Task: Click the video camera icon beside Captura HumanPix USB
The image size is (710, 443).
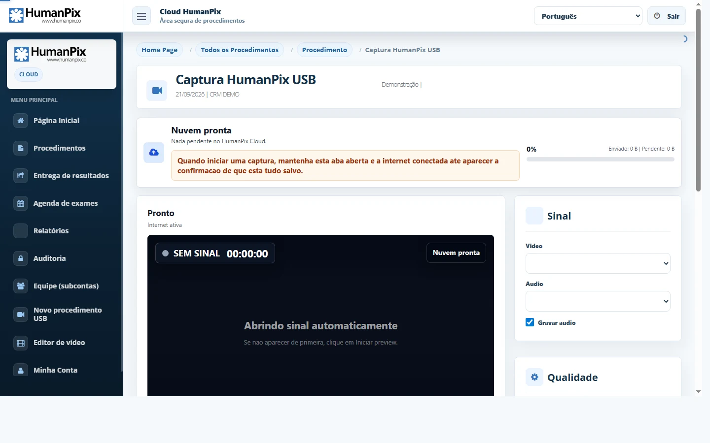Action: [x=157, y=91]
